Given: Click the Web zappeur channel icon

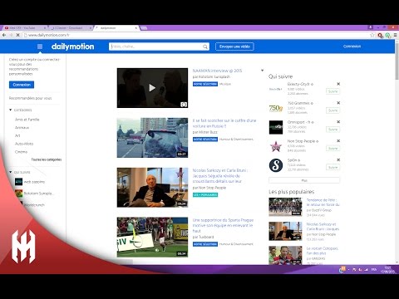Looking at the screenshot, I should tap(18, 182).
